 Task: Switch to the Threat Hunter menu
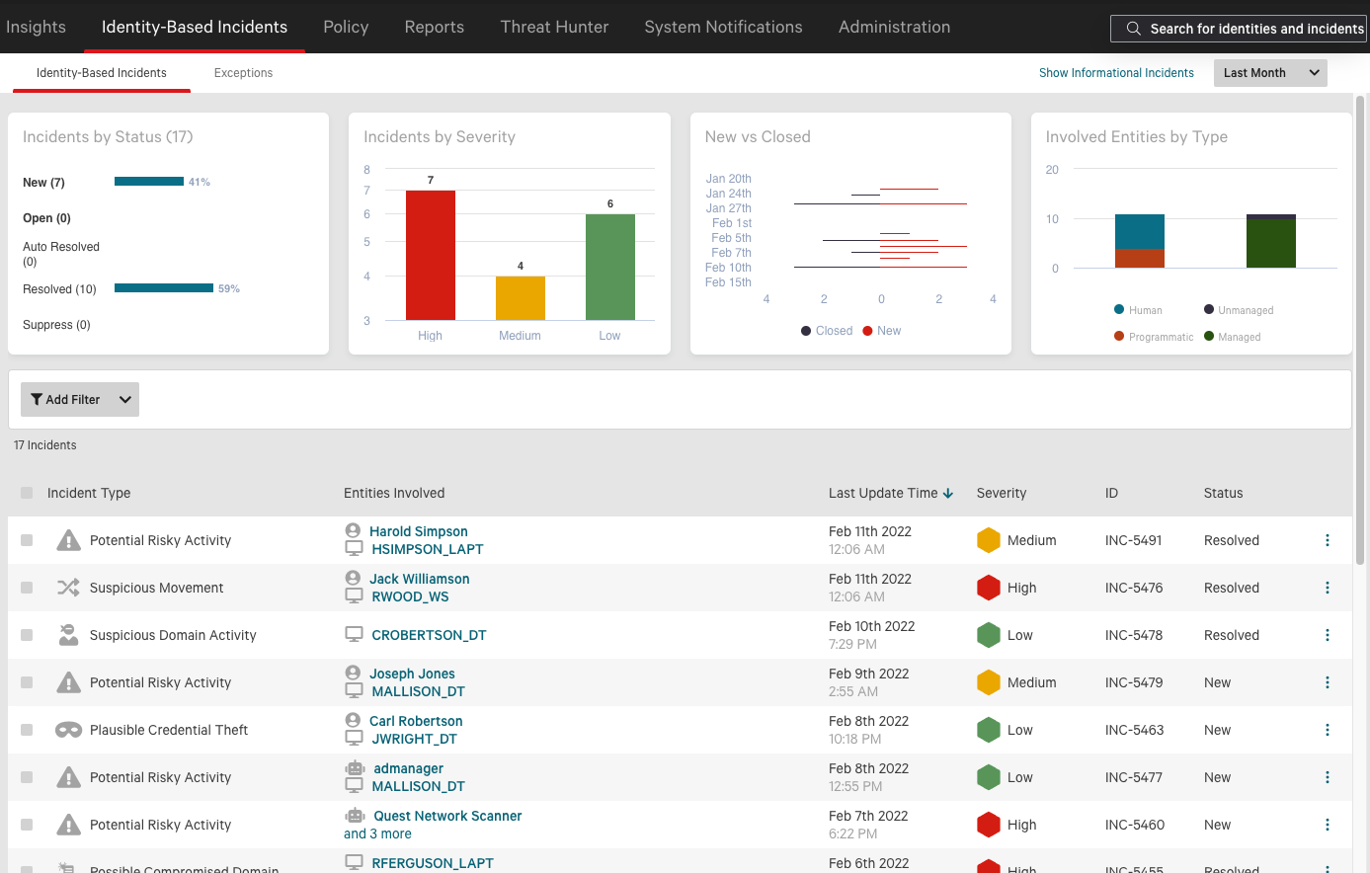coord(554,27)
